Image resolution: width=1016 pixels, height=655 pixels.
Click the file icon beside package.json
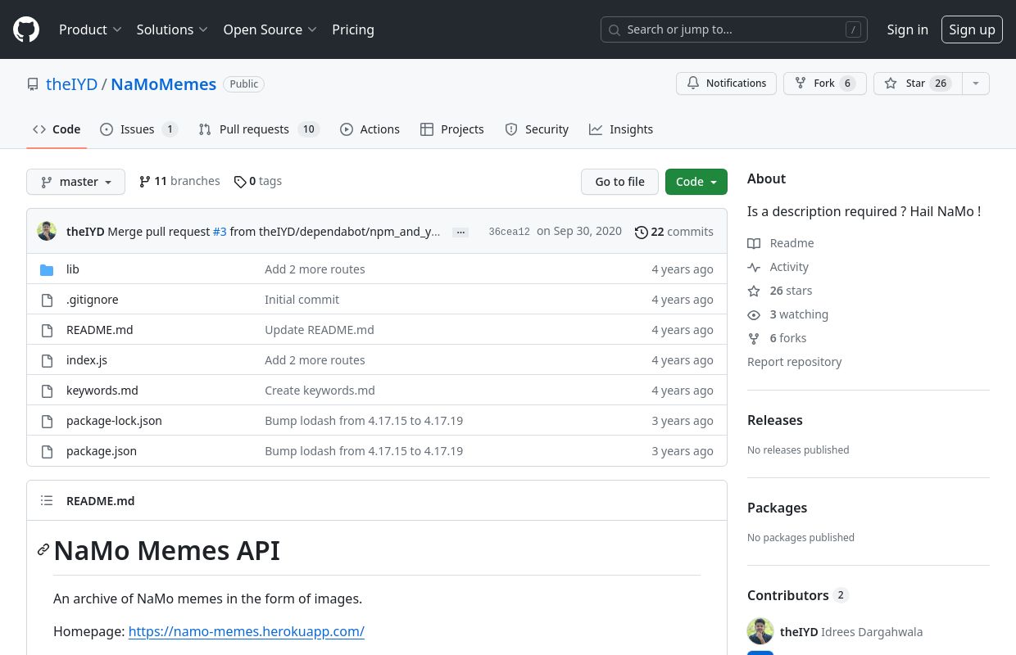pyautogui.click(x=47, y=451)
